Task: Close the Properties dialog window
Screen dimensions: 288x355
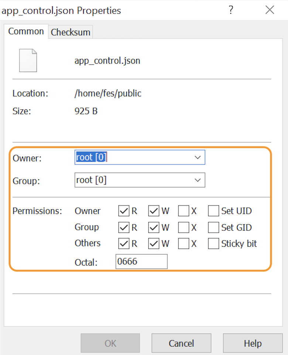Action: 270,10
